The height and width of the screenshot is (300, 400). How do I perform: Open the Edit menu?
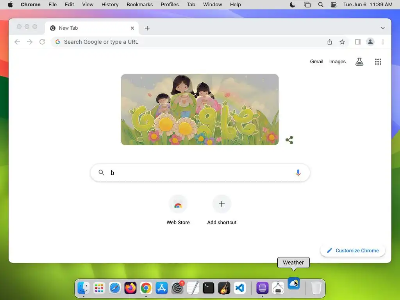[70, 5]
